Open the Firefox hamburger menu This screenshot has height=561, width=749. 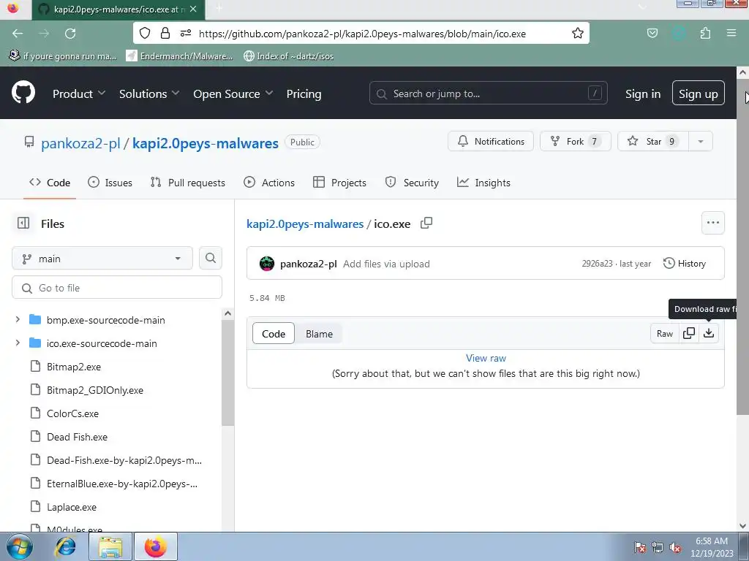731,34
